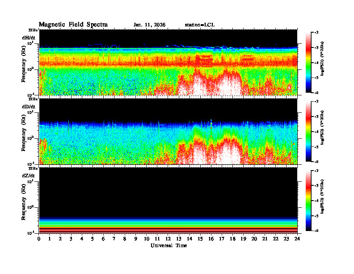This screenshot has height=274, width=354.
Task: Click the dZ/dt panel color bar
Action: pos(308,201)
